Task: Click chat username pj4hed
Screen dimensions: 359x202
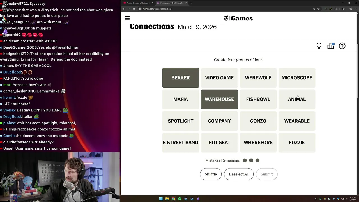Action: [x=9, y=123]
